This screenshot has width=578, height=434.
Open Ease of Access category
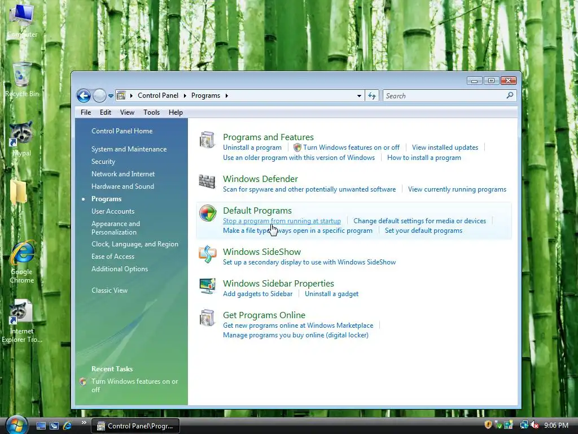113,257
